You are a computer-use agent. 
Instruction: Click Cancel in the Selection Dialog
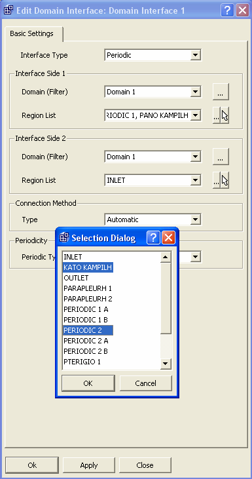coord(145,383)
